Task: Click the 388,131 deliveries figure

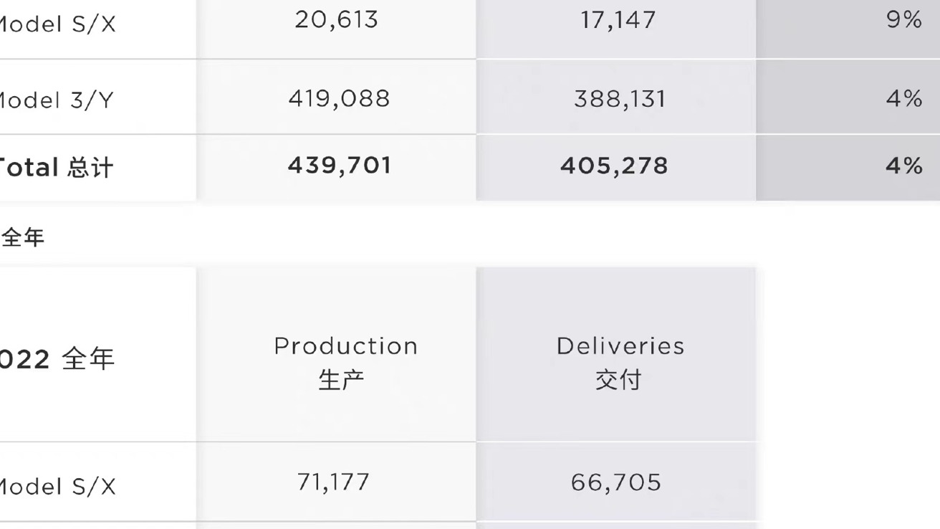Action: tap(620, 99)
